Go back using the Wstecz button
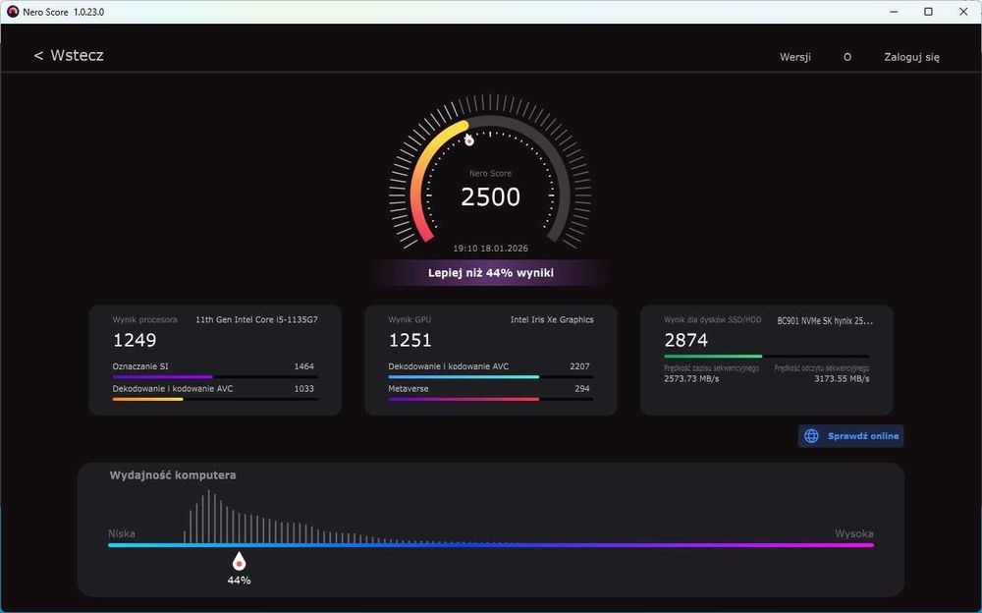The image size is (982, 613). click(69, 56)
